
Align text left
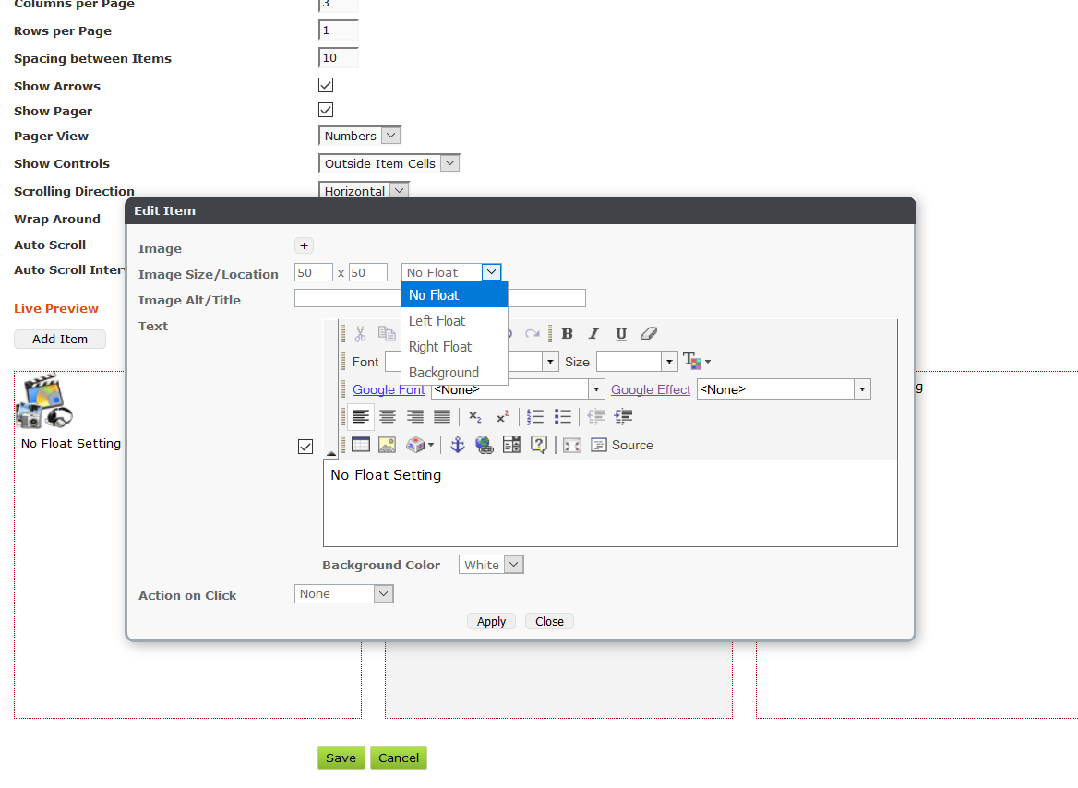pos(361,417)
